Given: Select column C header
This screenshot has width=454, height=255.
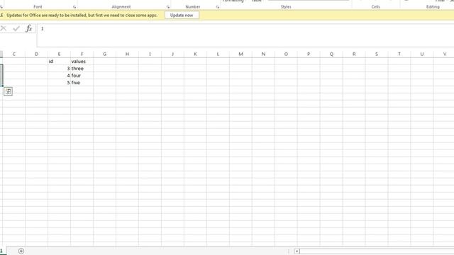Looking at the screenshot, I should coord(14,54).
